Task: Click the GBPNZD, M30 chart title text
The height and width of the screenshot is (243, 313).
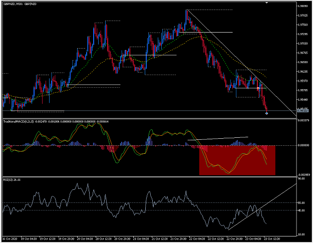Action: (20, 4)
